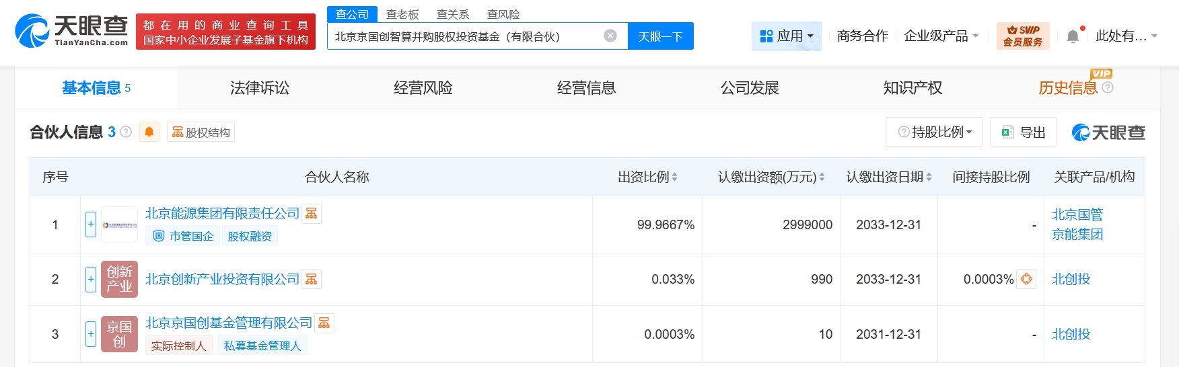Click the 天眼一下 search button
Screen dimensions: 1179x367
coord(660,36)
